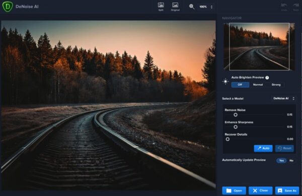Click the Recover Details slider handle
The height and width of the screenshot is (196, 302).
228,139
